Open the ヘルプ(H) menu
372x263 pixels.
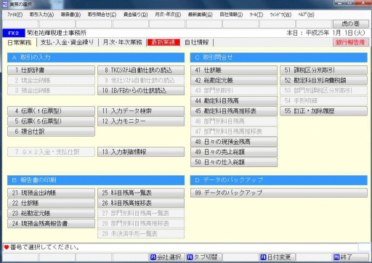click(306, 15)
